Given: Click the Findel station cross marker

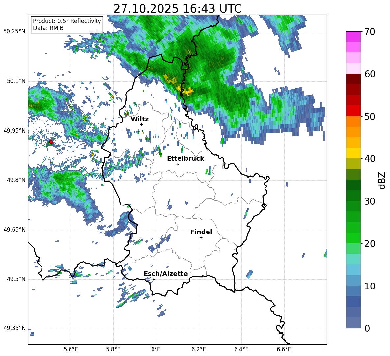Looking at the screenshot, I should tap(201, 238).
